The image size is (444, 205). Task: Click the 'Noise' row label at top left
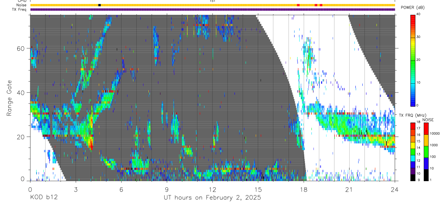point(21,5)
